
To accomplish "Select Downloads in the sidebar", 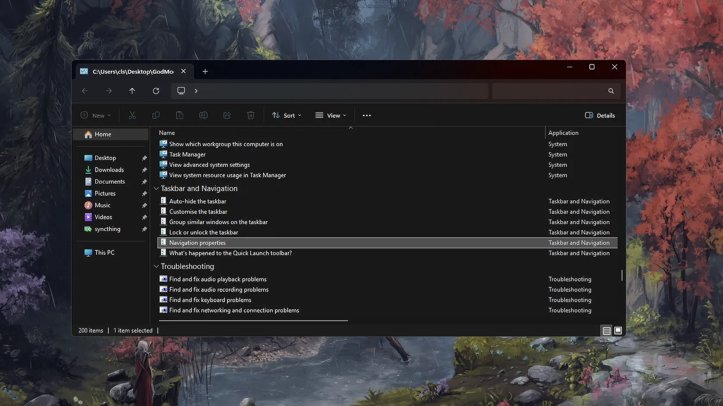I will click(x=109, y=170).
